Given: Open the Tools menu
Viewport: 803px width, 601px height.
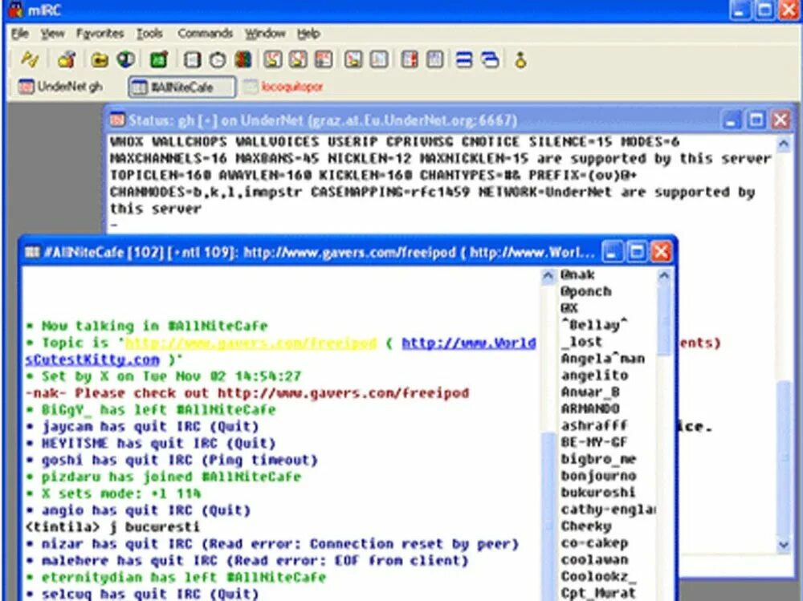Looking at the screenshot, I should coord(149,34).
